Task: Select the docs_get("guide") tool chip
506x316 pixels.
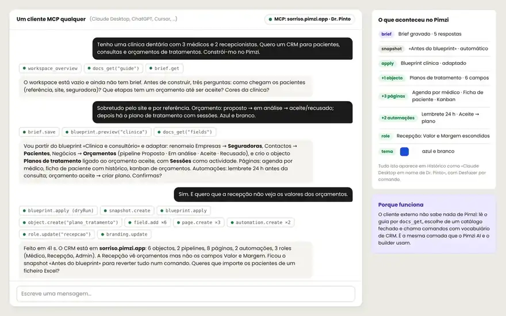Action: [x=113, y=68]
